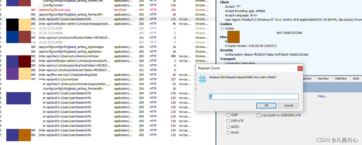Close the Repeat Count dialog

point(300,68)
